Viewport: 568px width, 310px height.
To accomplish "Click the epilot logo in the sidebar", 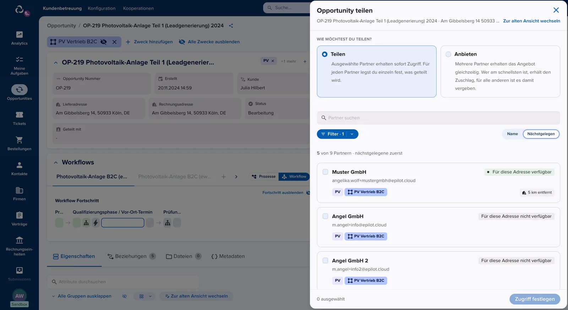I will coord(20,9).
